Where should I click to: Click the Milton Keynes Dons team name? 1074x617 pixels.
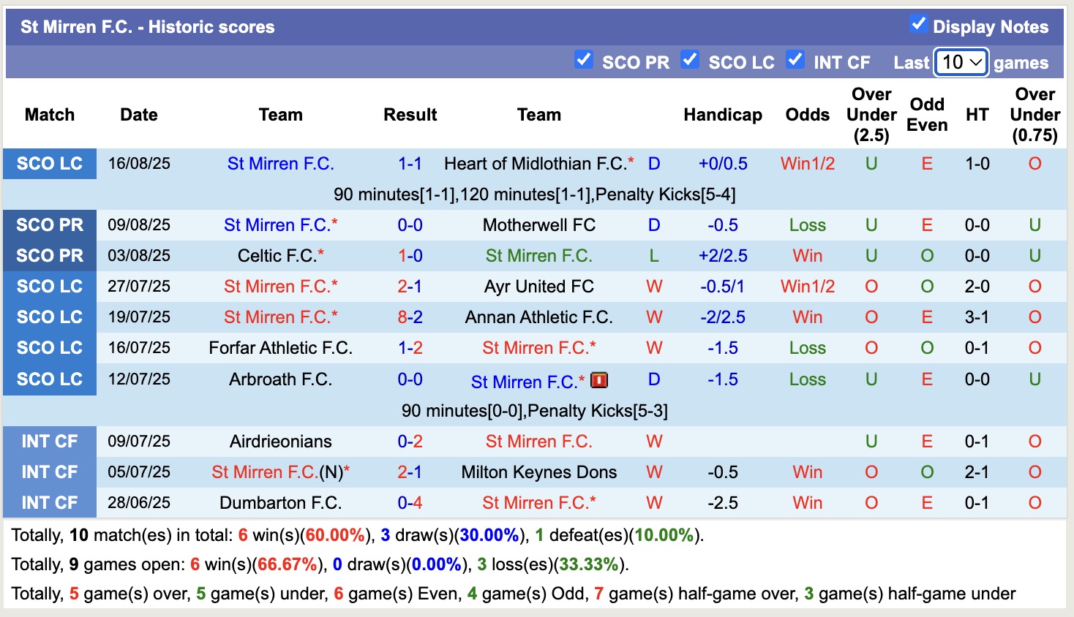538,472
